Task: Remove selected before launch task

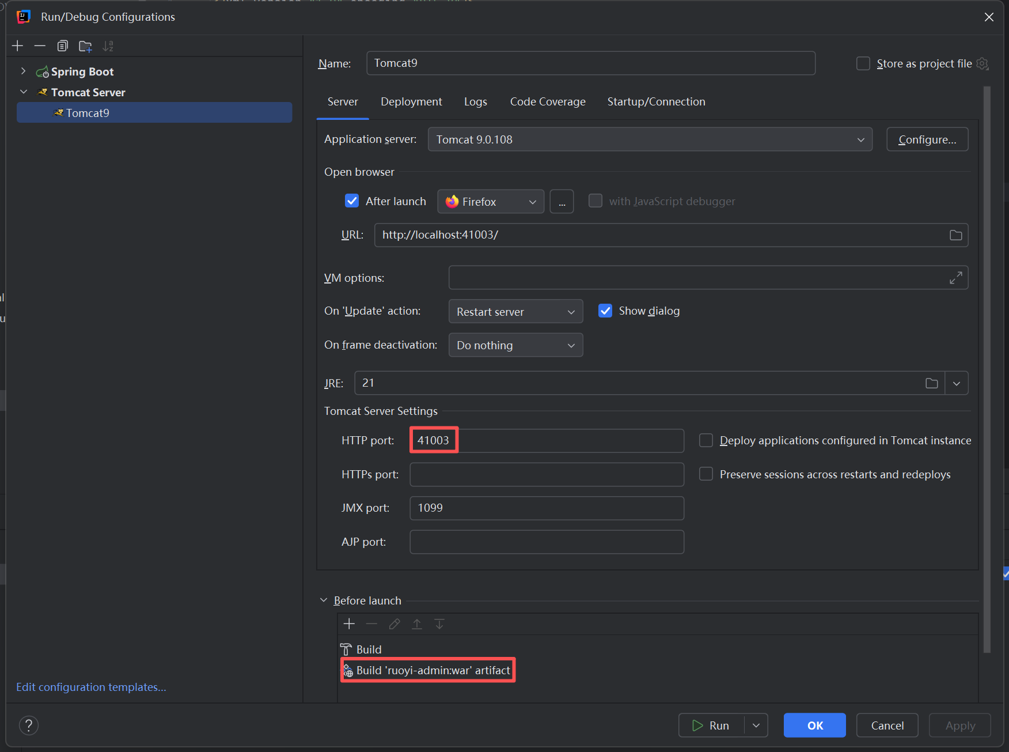Action: tap(371, 624)
